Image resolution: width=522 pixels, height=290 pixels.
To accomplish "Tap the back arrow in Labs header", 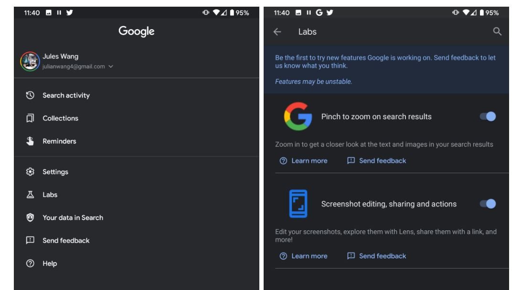I will click(277, 31).
